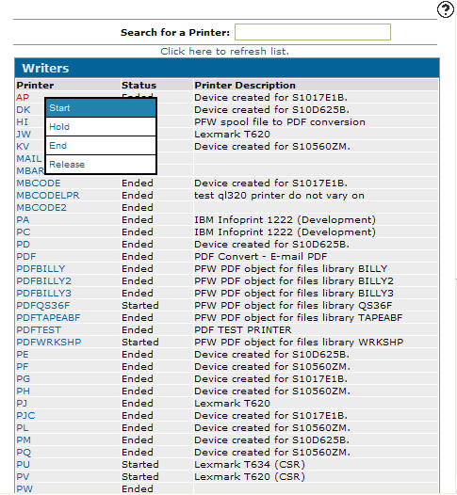Open the KV printer link

coord(23,147)
